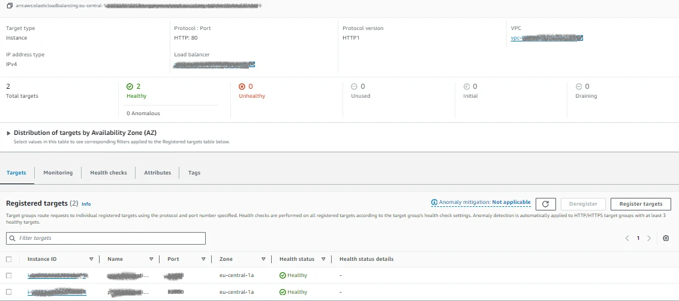Focus the Filter targets search field
The height and width of the screenshot is (301, 679).
point(106,238)
